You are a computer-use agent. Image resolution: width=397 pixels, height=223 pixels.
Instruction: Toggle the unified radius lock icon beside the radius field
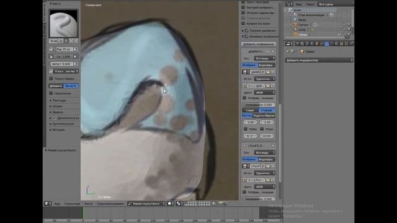click(51, 50)
